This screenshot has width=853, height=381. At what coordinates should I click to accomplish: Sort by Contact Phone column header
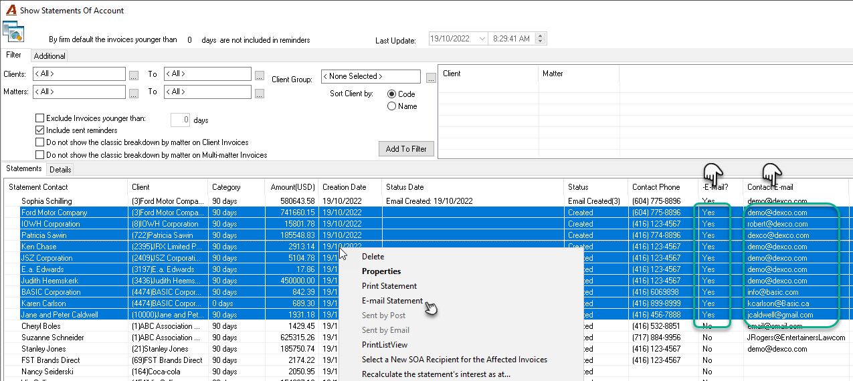point(662,187)
